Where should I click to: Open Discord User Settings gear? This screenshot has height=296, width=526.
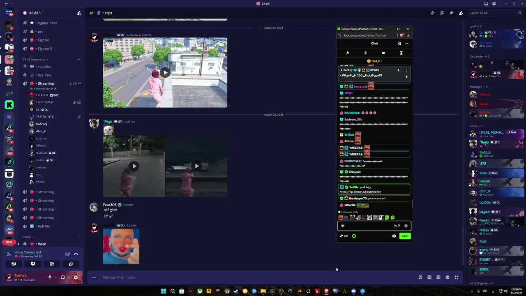[76, 277]
